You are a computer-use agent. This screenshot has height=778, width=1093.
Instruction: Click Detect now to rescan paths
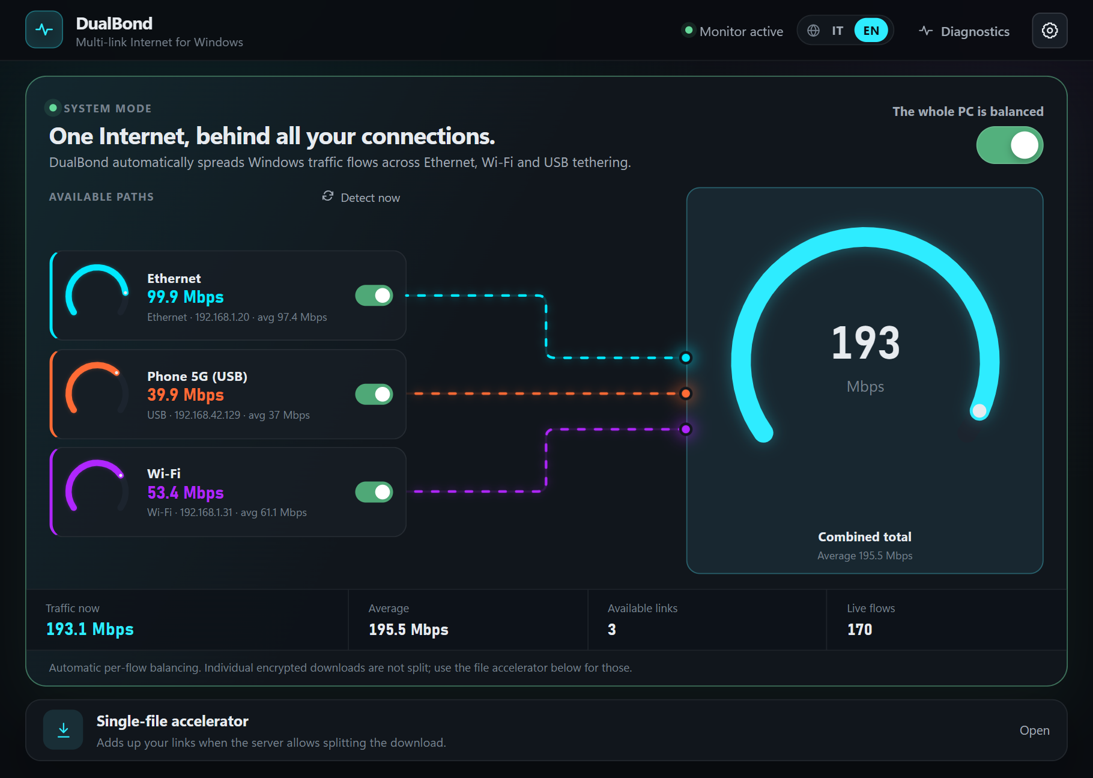(361, 198)
